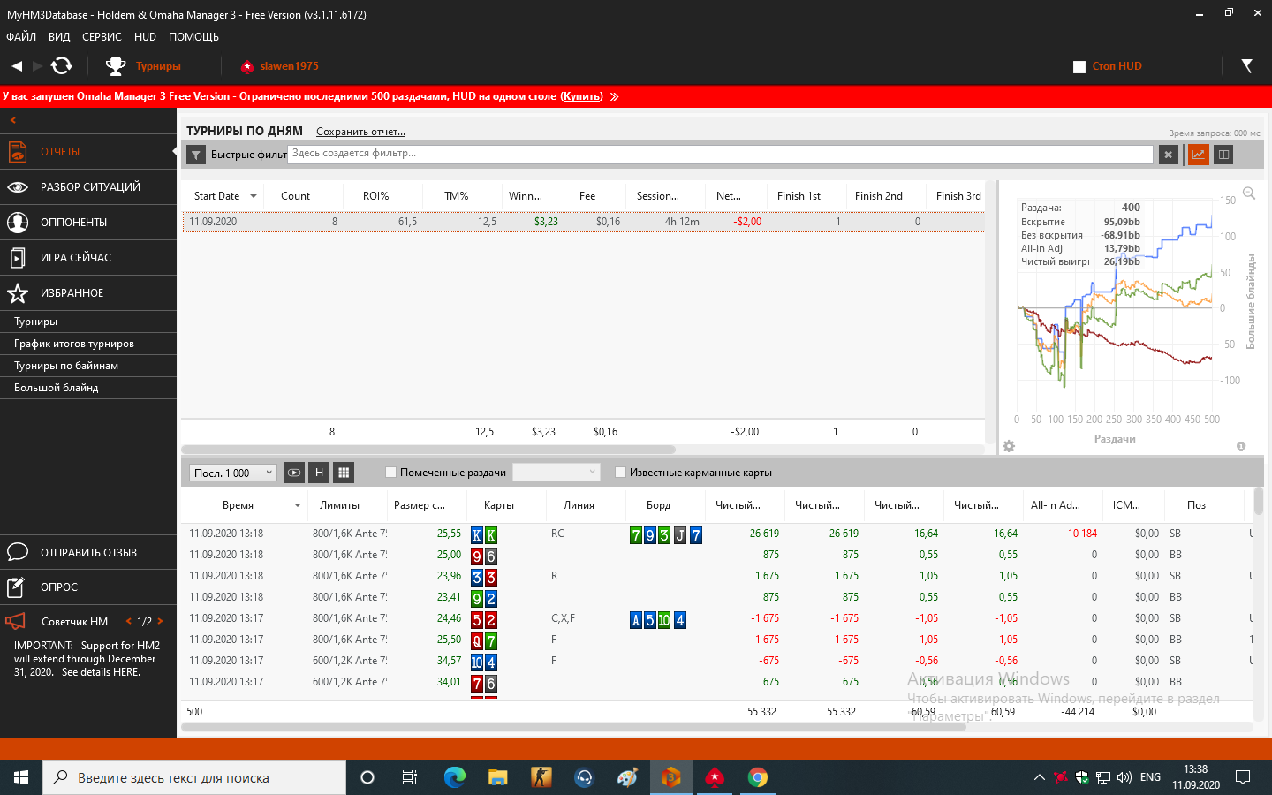Viewport: 1272px width, 795px height.
Task: Open the ИГРА СЕЙЧАС section
Action: [x=88, y=258]
